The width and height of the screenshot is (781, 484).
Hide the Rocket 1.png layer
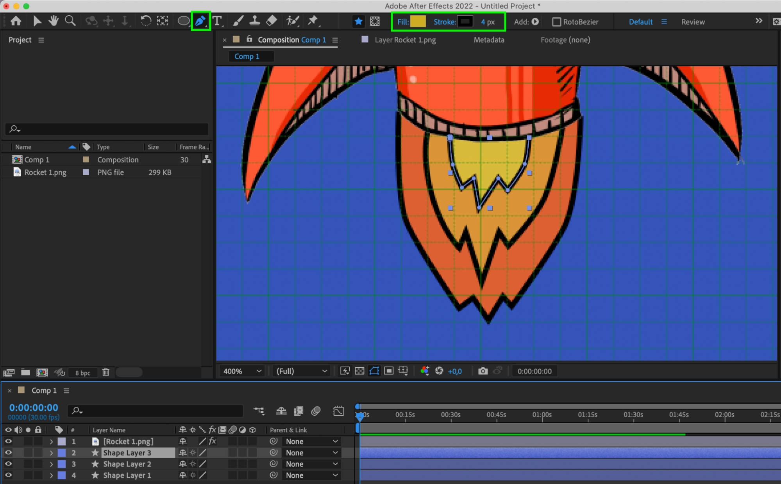tap(8, 441)
